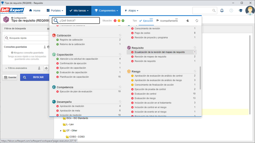Toggle the green on-time situation filter
This screenshot has width=255, height=143.
(123, 21)
